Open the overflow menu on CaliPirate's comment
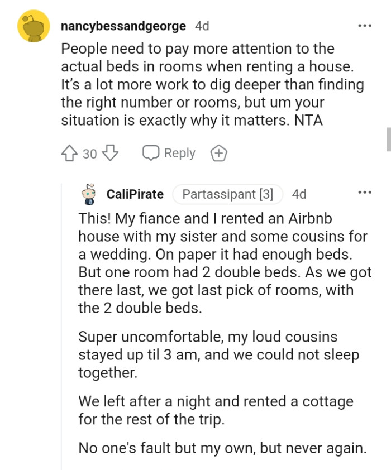Image resolution: width=391 pixels, height=470 pixels. 365,192
